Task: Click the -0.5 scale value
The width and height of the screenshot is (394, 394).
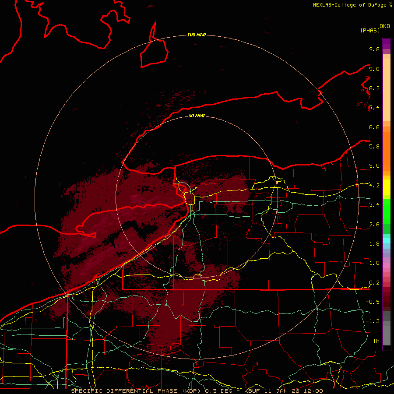Action: tap(373, 302)
